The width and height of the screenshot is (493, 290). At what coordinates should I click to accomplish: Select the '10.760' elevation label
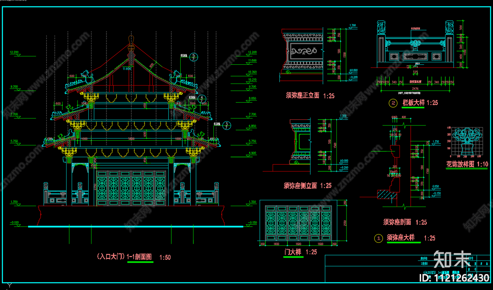point(252,72)
